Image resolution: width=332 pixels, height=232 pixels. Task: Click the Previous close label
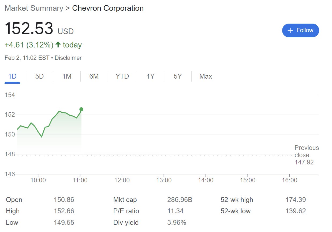pyautogui.click(x=307, y=152)
